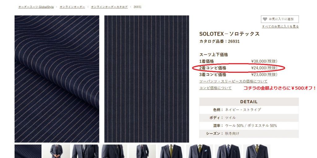Viewport: 317px width, 158px height.
Task: Select second thumbnail of man in suit
Action: (x=56, y=151)
